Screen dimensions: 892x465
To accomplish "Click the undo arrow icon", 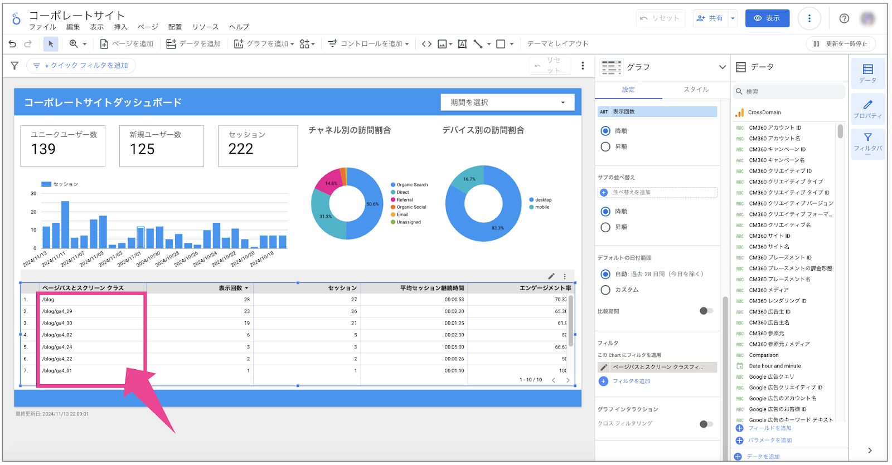I will (x=12, y=43).
